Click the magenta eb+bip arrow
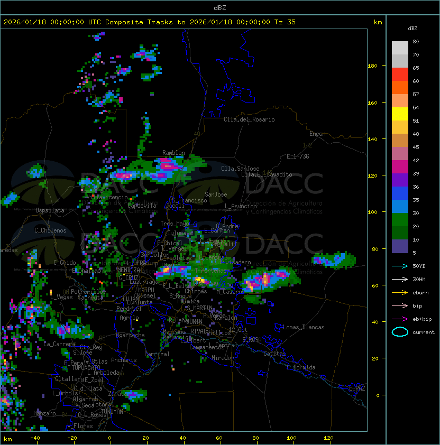Screen dimensions: 440x445 coord(400,319)
